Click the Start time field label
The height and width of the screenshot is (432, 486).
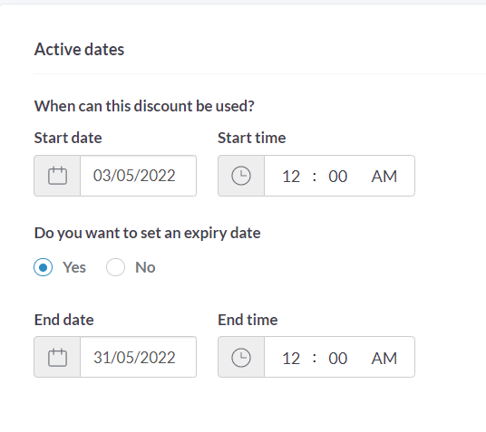point(252,138)
